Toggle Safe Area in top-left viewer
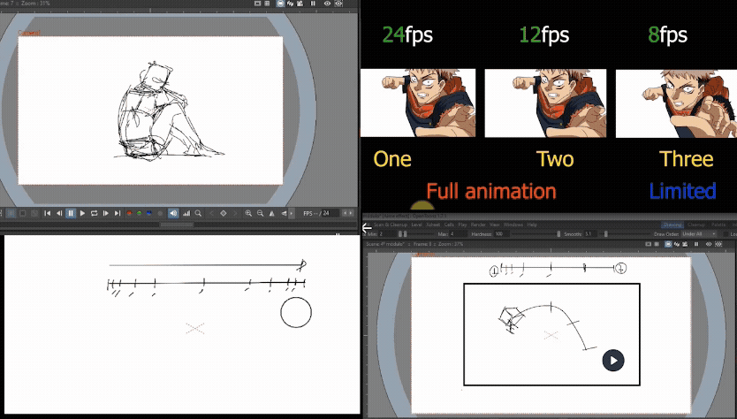 pyautogui.click(x=257, y=4)
